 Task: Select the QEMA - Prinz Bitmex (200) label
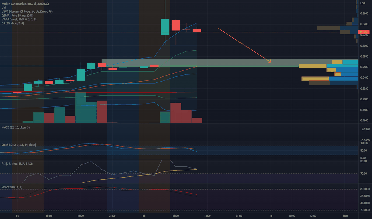coord(17,16)
